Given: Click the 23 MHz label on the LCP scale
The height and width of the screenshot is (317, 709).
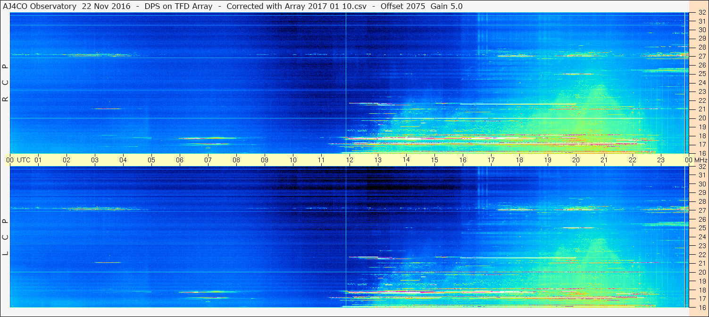Looking at the screenshot, I should 702,246.
